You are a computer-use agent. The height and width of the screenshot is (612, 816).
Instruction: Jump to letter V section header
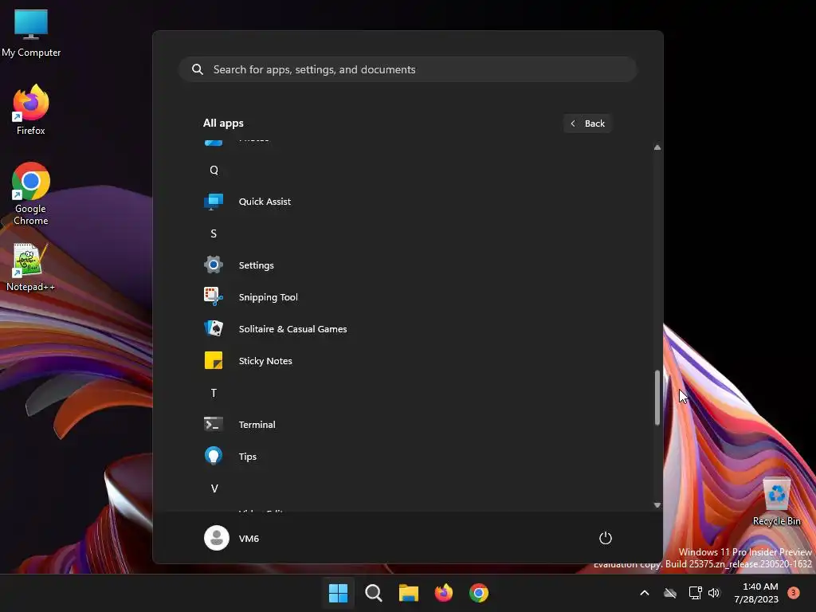[x=214, y=488]
